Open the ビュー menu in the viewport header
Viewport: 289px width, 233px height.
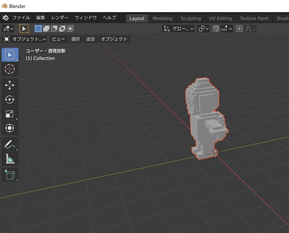58,39
